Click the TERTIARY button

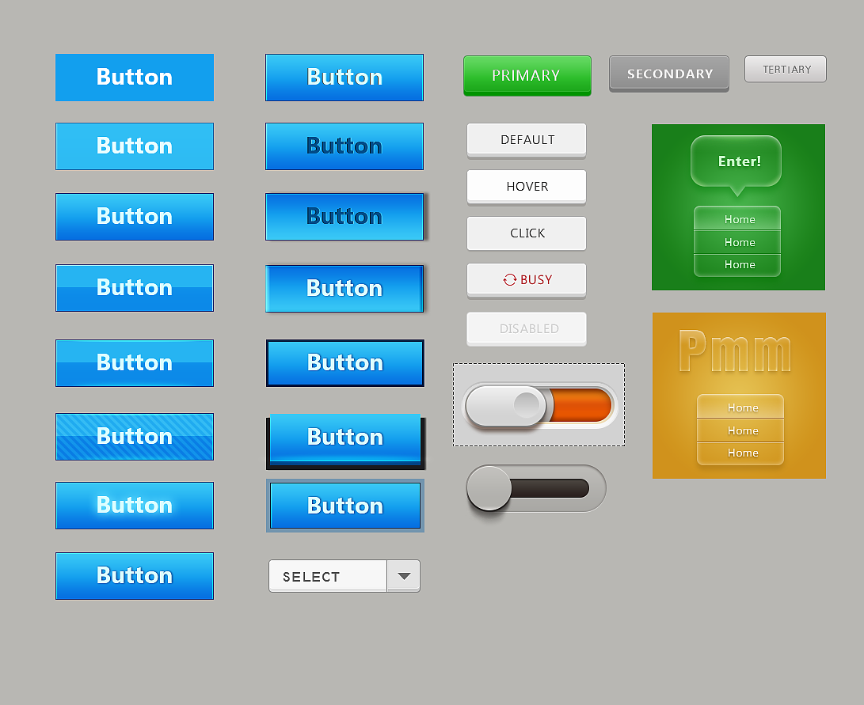(786, 70)
